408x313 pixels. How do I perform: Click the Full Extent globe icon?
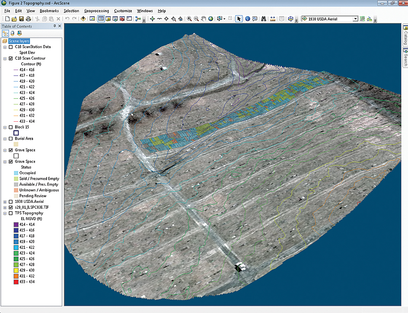[x=210, y=19]
